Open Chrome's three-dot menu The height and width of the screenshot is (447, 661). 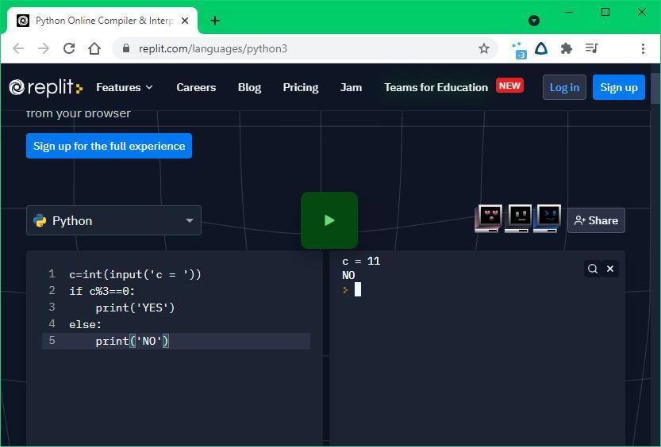(643, 48)
